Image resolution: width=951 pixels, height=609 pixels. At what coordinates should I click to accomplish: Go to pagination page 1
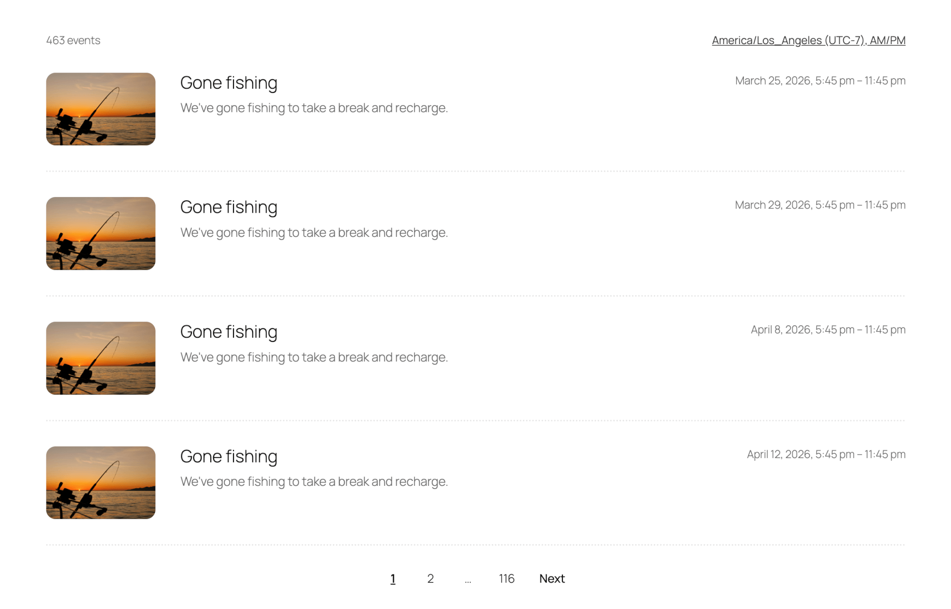point(393,579)
